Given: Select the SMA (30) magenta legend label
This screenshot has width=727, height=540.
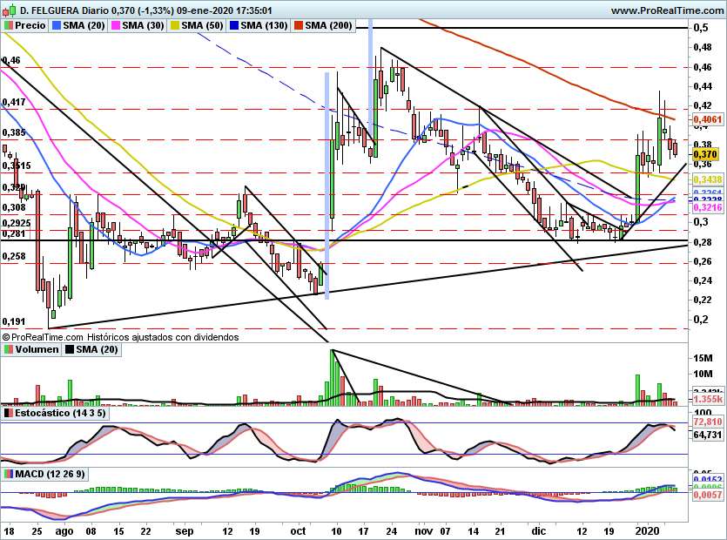Looking at the screenshot, I should [143, 26].
